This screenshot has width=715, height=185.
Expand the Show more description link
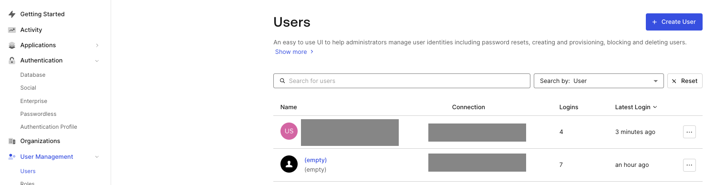(294, 52)
